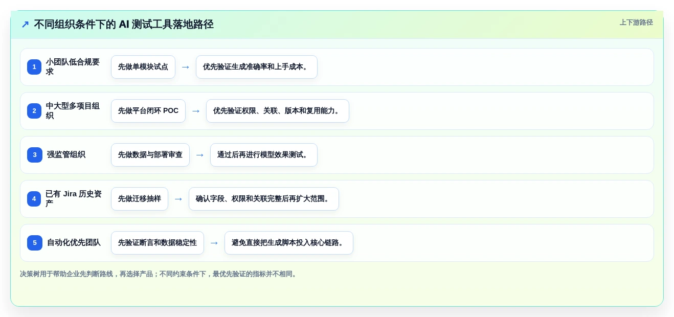This screenshot has width=674, height=317.
Task: Click the number 2 badge
Action: coord(34,111)
